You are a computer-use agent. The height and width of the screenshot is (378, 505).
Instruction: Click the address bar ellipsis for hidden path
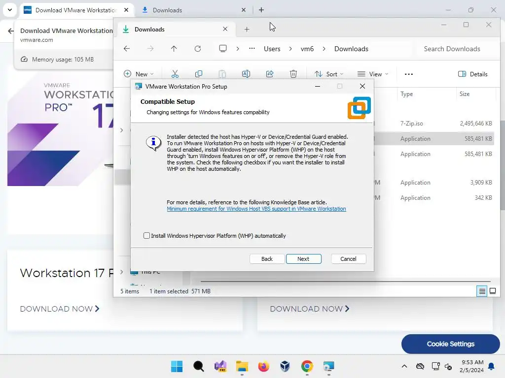click(x=252, y=49)
